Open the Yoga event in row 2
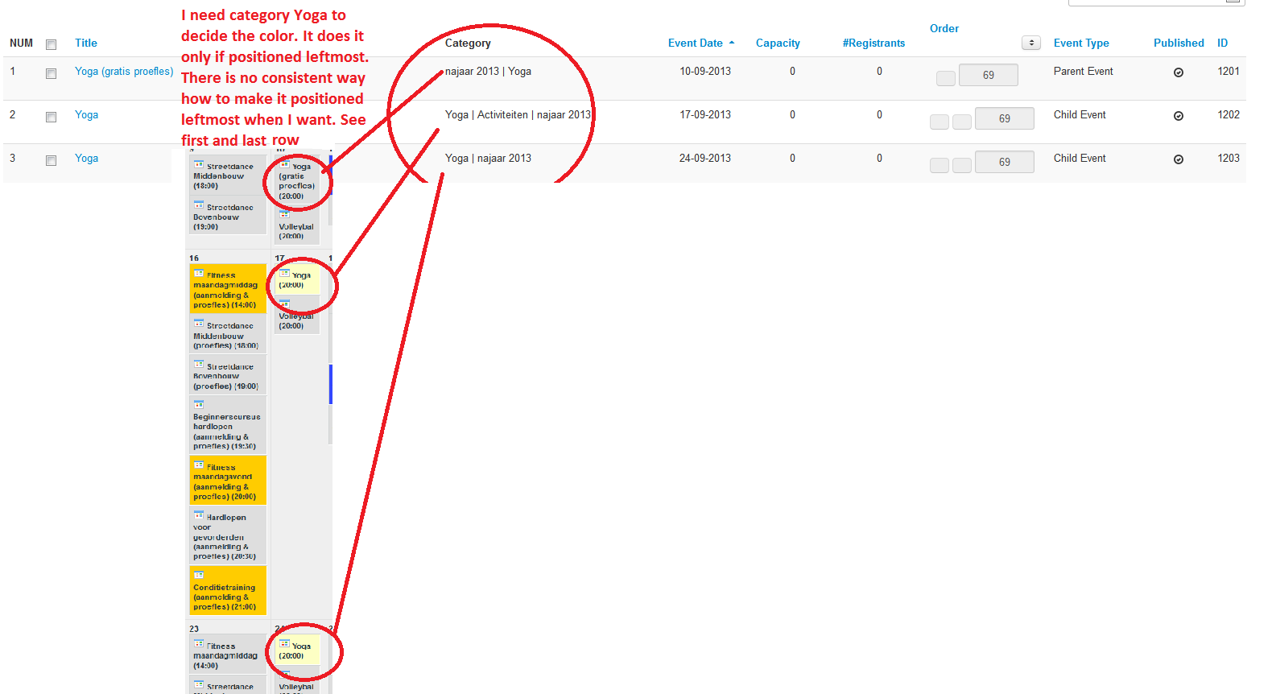This screenshot has width=1272, height=694. 86,115
